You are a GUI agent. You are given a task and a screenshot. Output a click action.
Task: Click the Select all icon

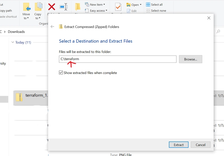148,4
